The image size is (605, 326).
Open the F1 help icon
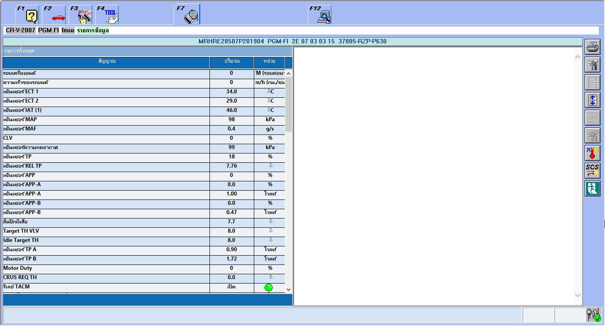27,15
